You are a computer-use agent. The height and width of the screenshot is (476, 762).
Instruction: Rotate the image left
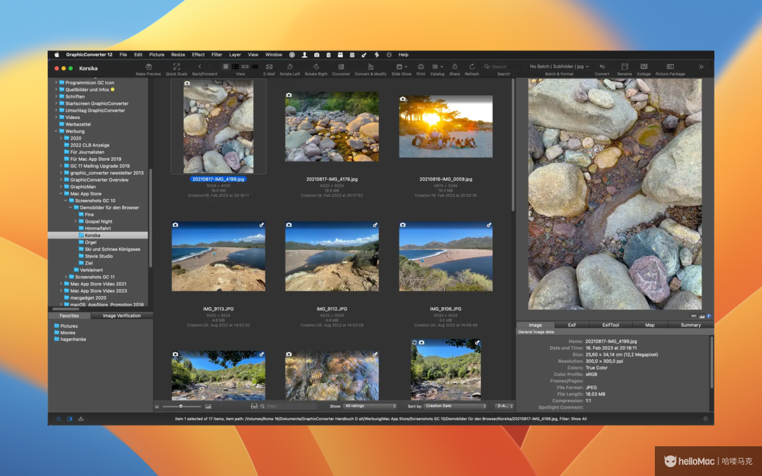(290, 67)
